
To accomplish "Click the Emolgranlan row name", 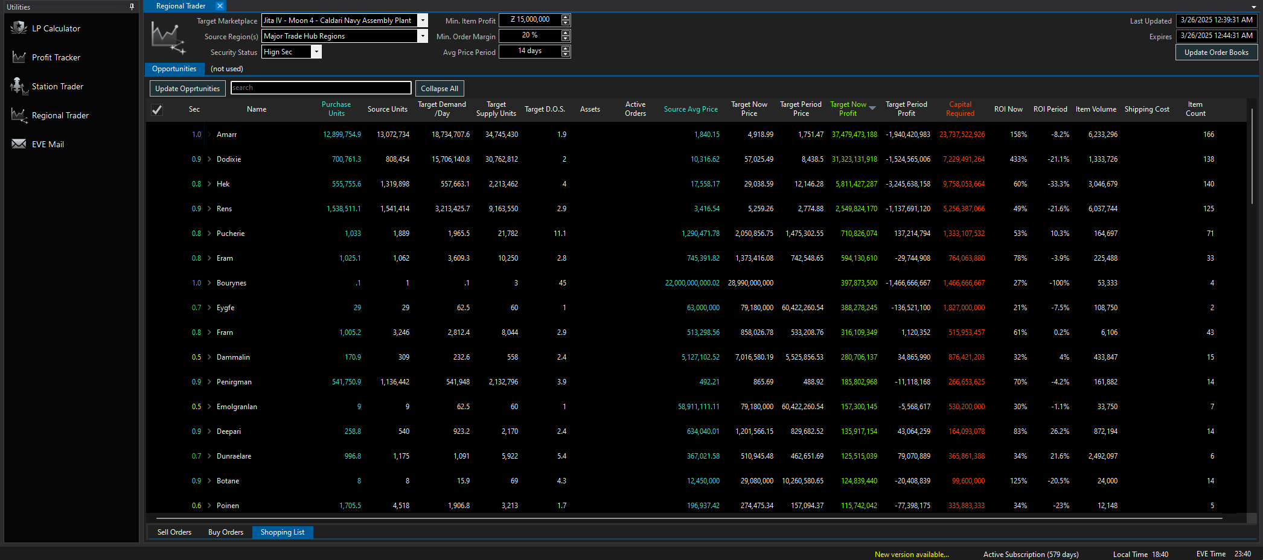I will pos(237,407).
